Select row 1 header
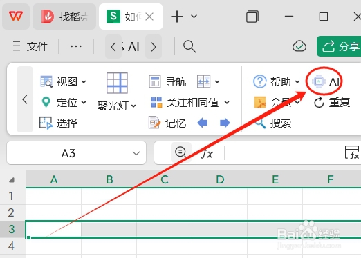361x258 pixels. pos(12,196)
